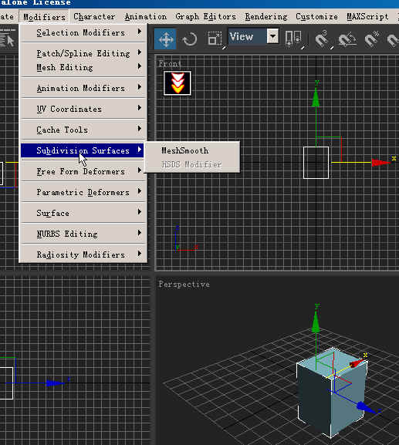This screenshot has height=445, width=399.
Task: Click the select-by-name cursor icon
Action: tap(8, 39)
